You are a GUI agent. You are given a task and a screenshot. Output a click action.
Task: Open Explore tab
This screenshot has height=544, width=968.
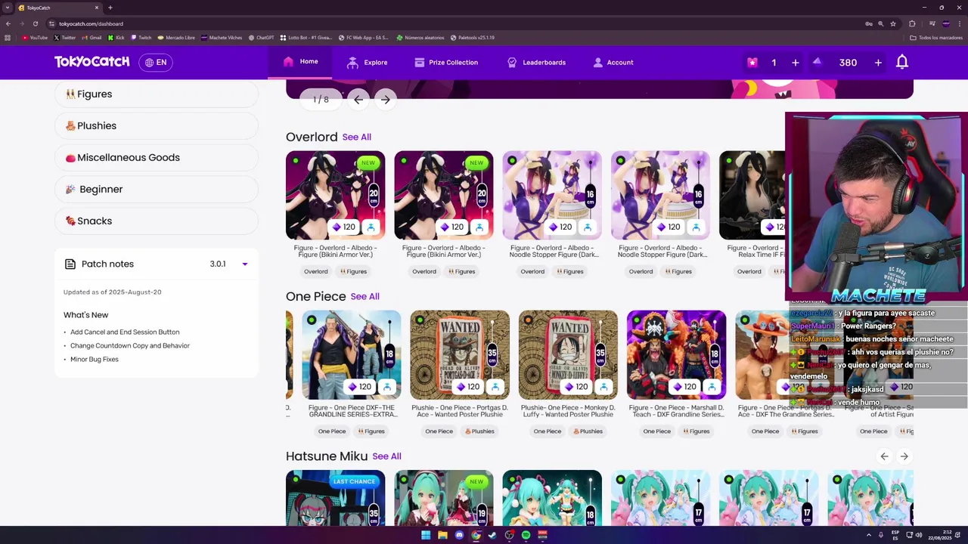[x=367, y=63]
